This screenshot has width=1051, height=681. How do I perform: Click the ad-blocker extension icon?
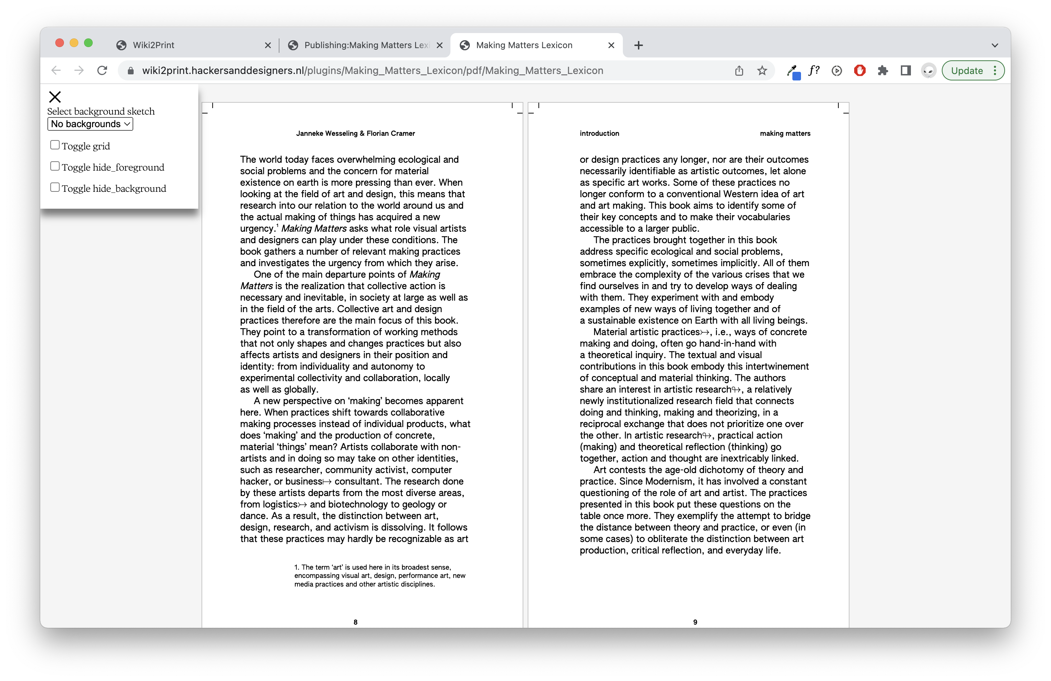coord(860,70)
